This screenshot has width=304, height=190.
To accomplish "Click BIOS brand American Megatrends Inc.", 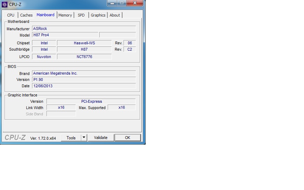I will point(84,73).
